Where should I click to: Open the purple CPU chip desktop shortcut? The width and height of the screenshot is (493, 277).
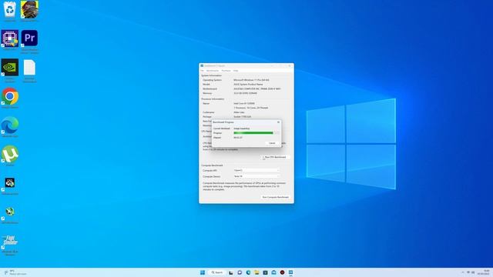[10, 39]
